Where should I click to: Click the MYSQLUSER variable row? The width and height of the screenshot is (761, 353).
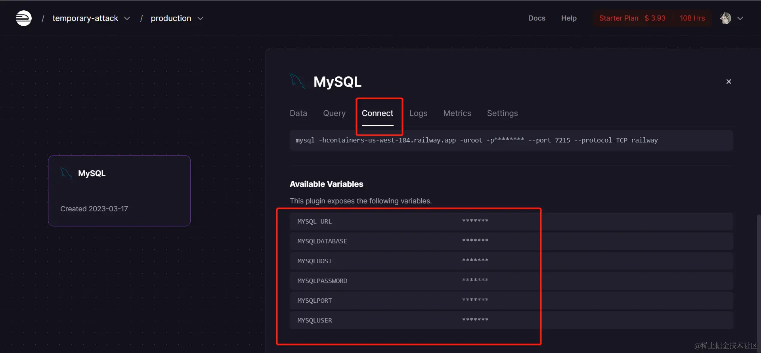click(511, 321)
